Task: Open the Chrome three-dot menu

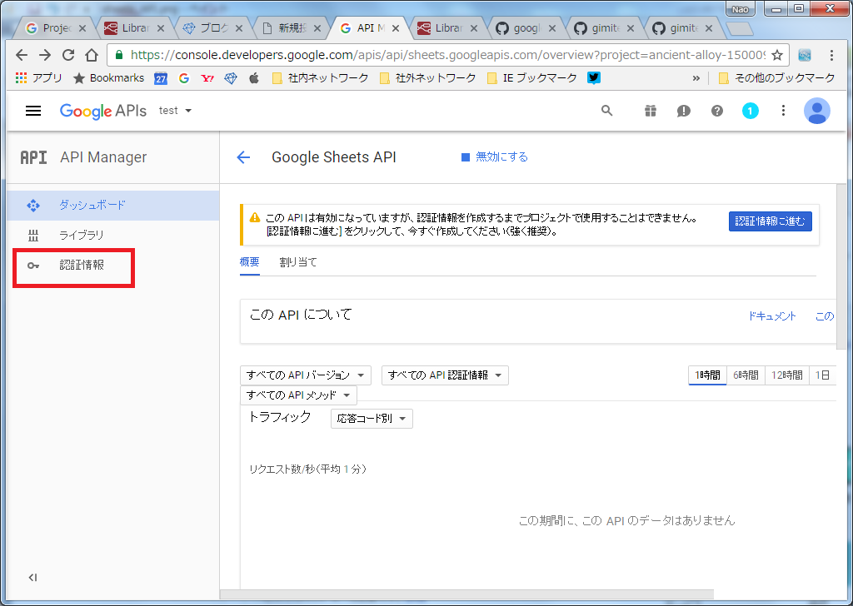Action: point(831,55)
